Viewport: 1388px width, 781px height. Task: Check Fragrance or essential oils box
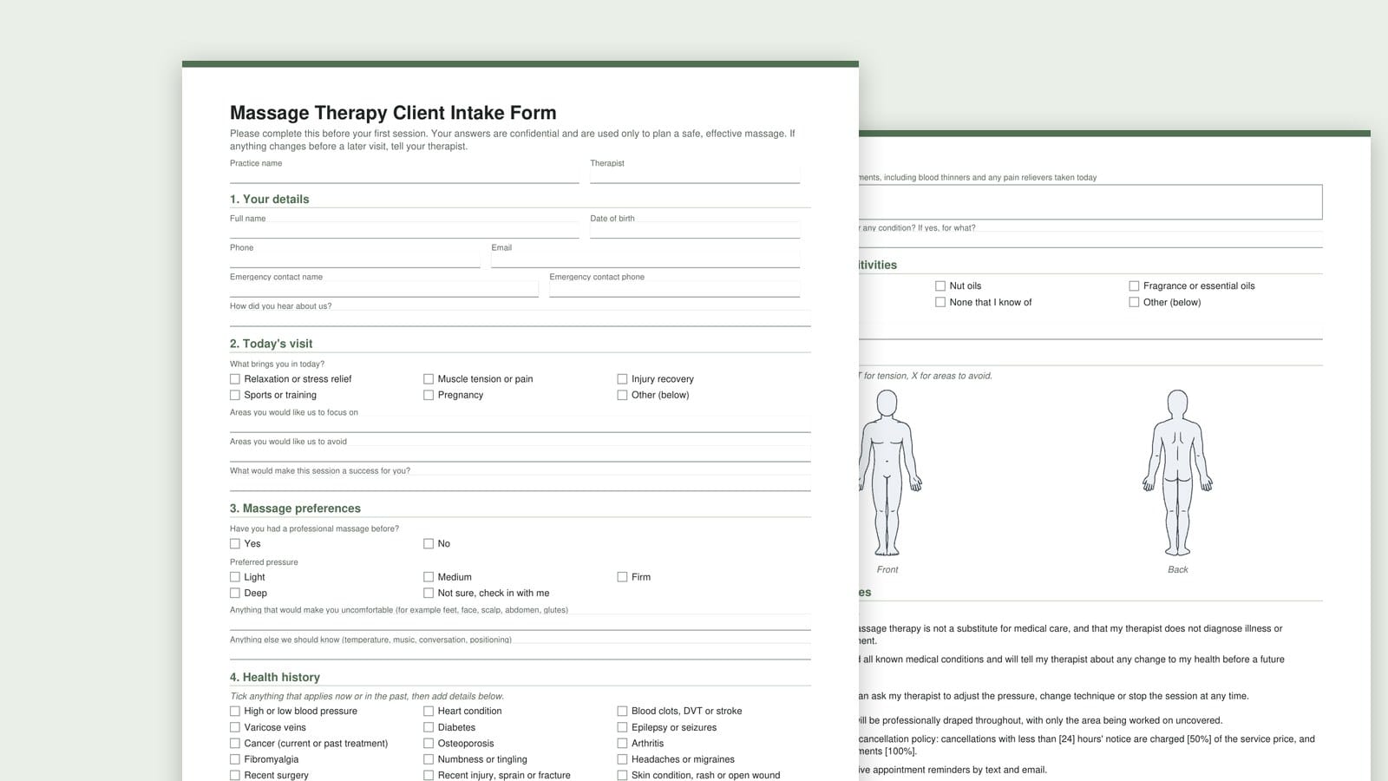[1134, 285]
